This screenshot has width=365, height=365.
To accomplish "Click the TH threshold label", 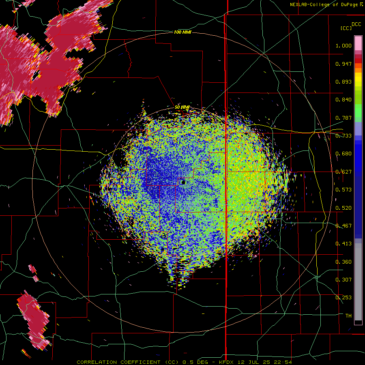I will (348, 316).
